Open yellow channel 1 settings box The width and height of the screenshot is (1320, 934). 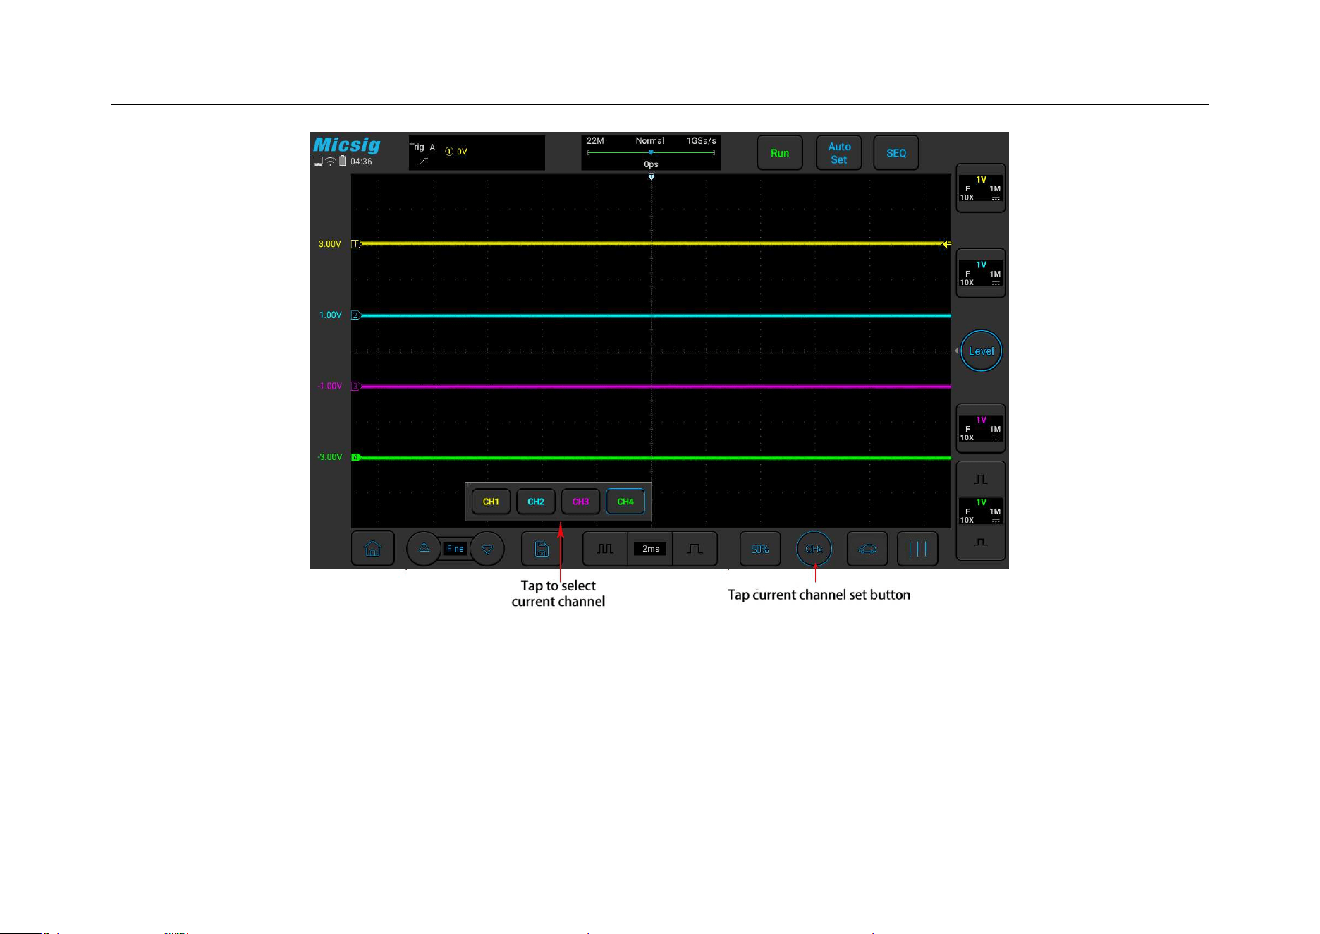(x=981, y=188)
